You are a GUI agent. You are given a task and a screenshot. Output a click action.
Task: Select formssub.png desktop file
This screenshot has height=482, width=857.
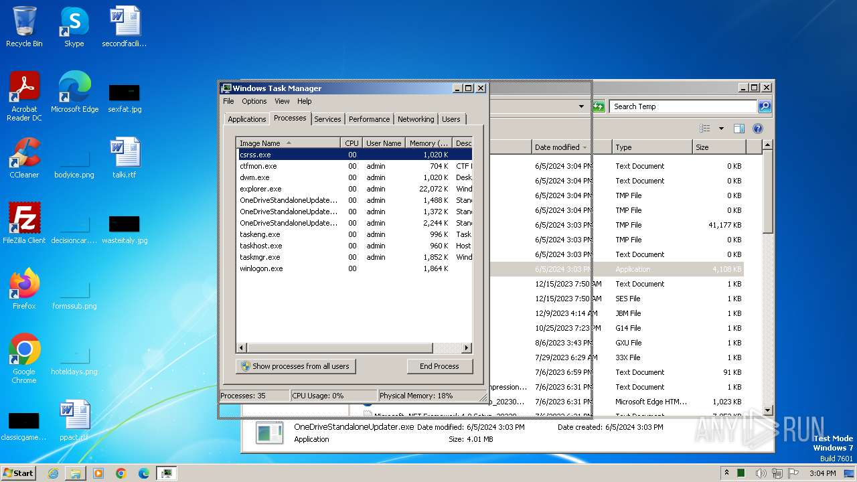(x=74, y=294)
